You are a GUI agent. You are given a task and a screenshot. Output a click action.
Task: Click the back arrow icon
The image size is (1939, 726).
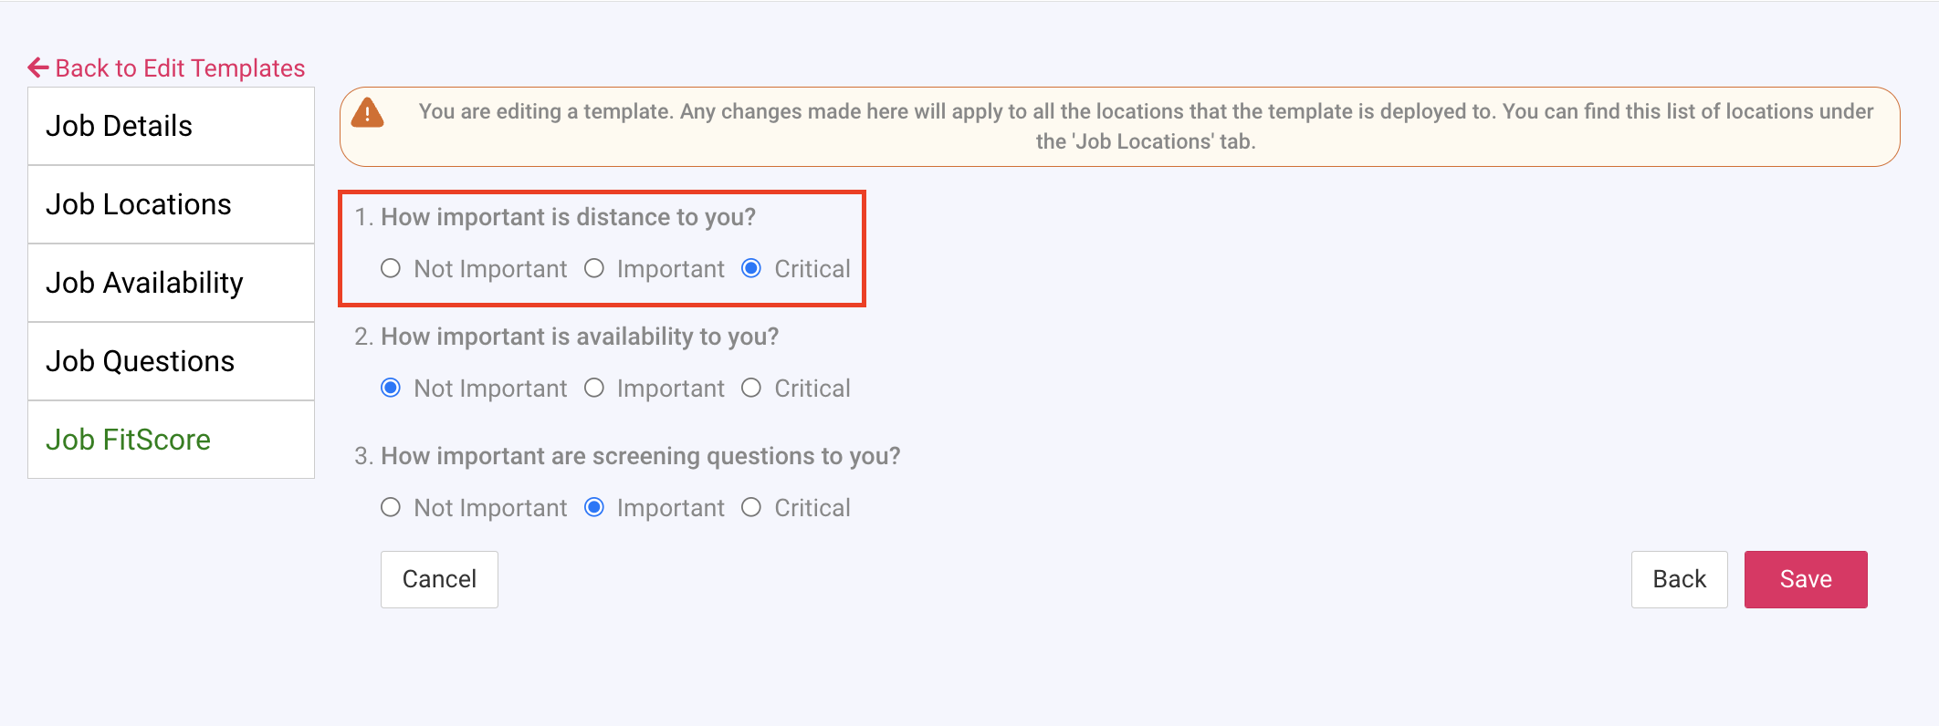(38, 67)
